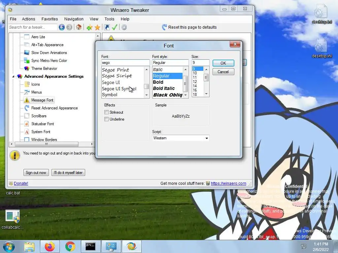
Task: Go to the Home page icon
Action: pyautogui.click(x=79, y=27)
